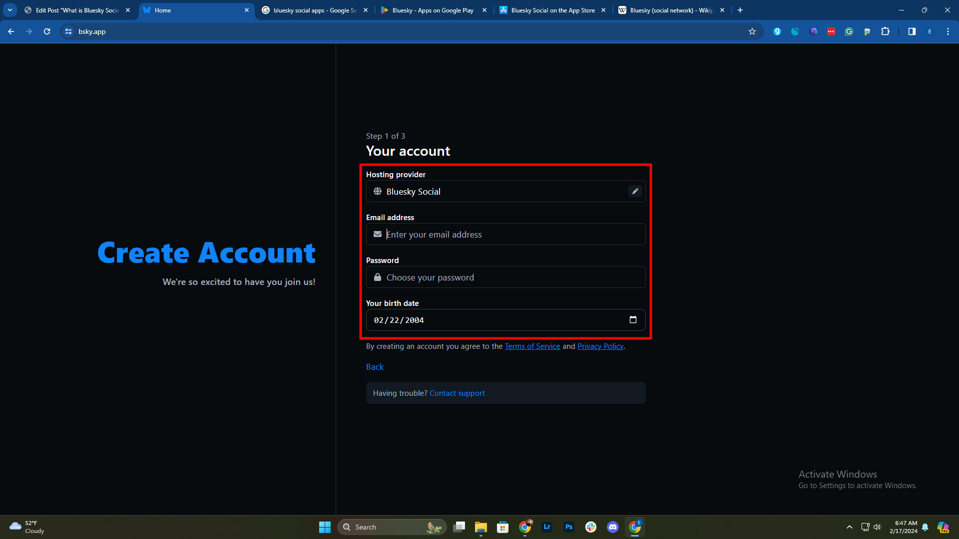Open Discord from the taskbar
Viewport: 959px width, 539px height.
coord(613,527)
